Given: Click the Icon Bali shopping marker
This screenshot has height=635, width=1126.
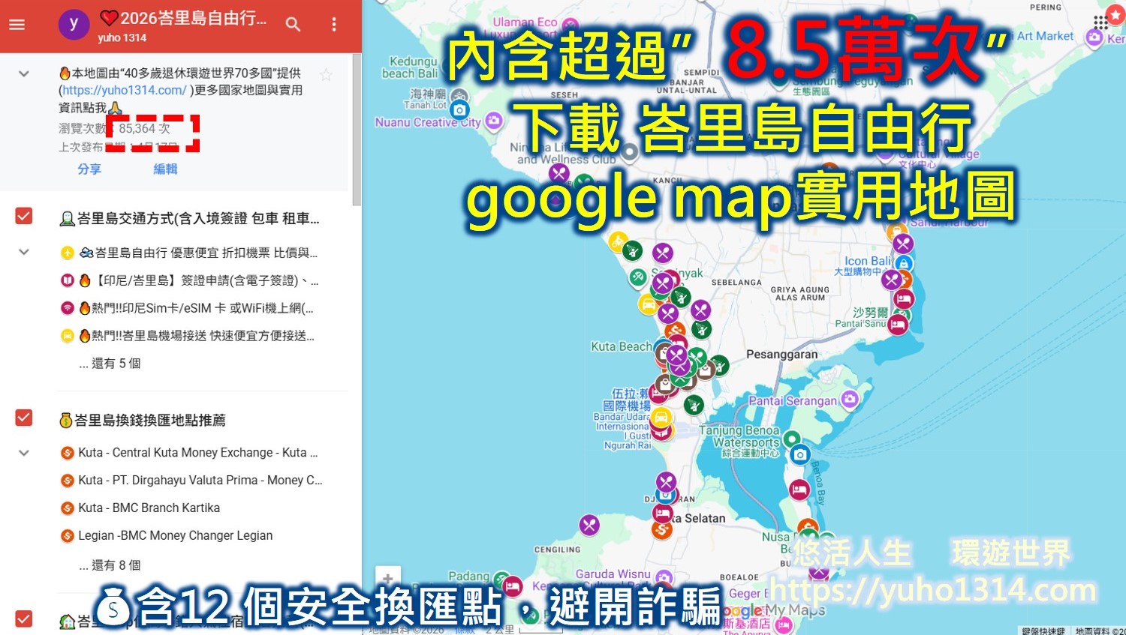Looking at the screenshot, I should click(x=904, y=262).
